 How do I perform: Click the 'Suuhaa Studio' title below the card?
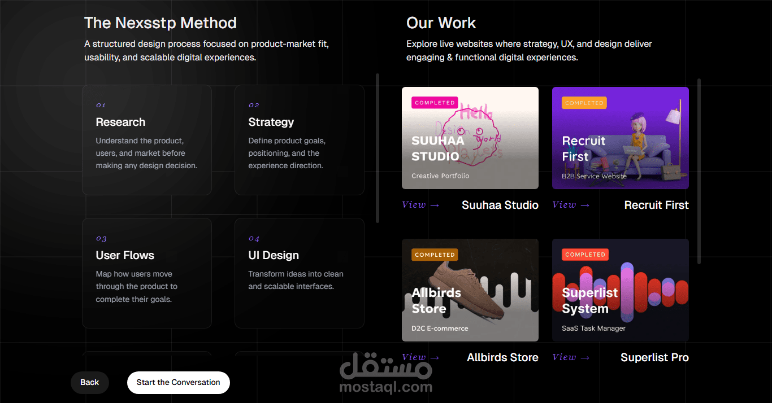pyautogui.click(x=500, y=205)
